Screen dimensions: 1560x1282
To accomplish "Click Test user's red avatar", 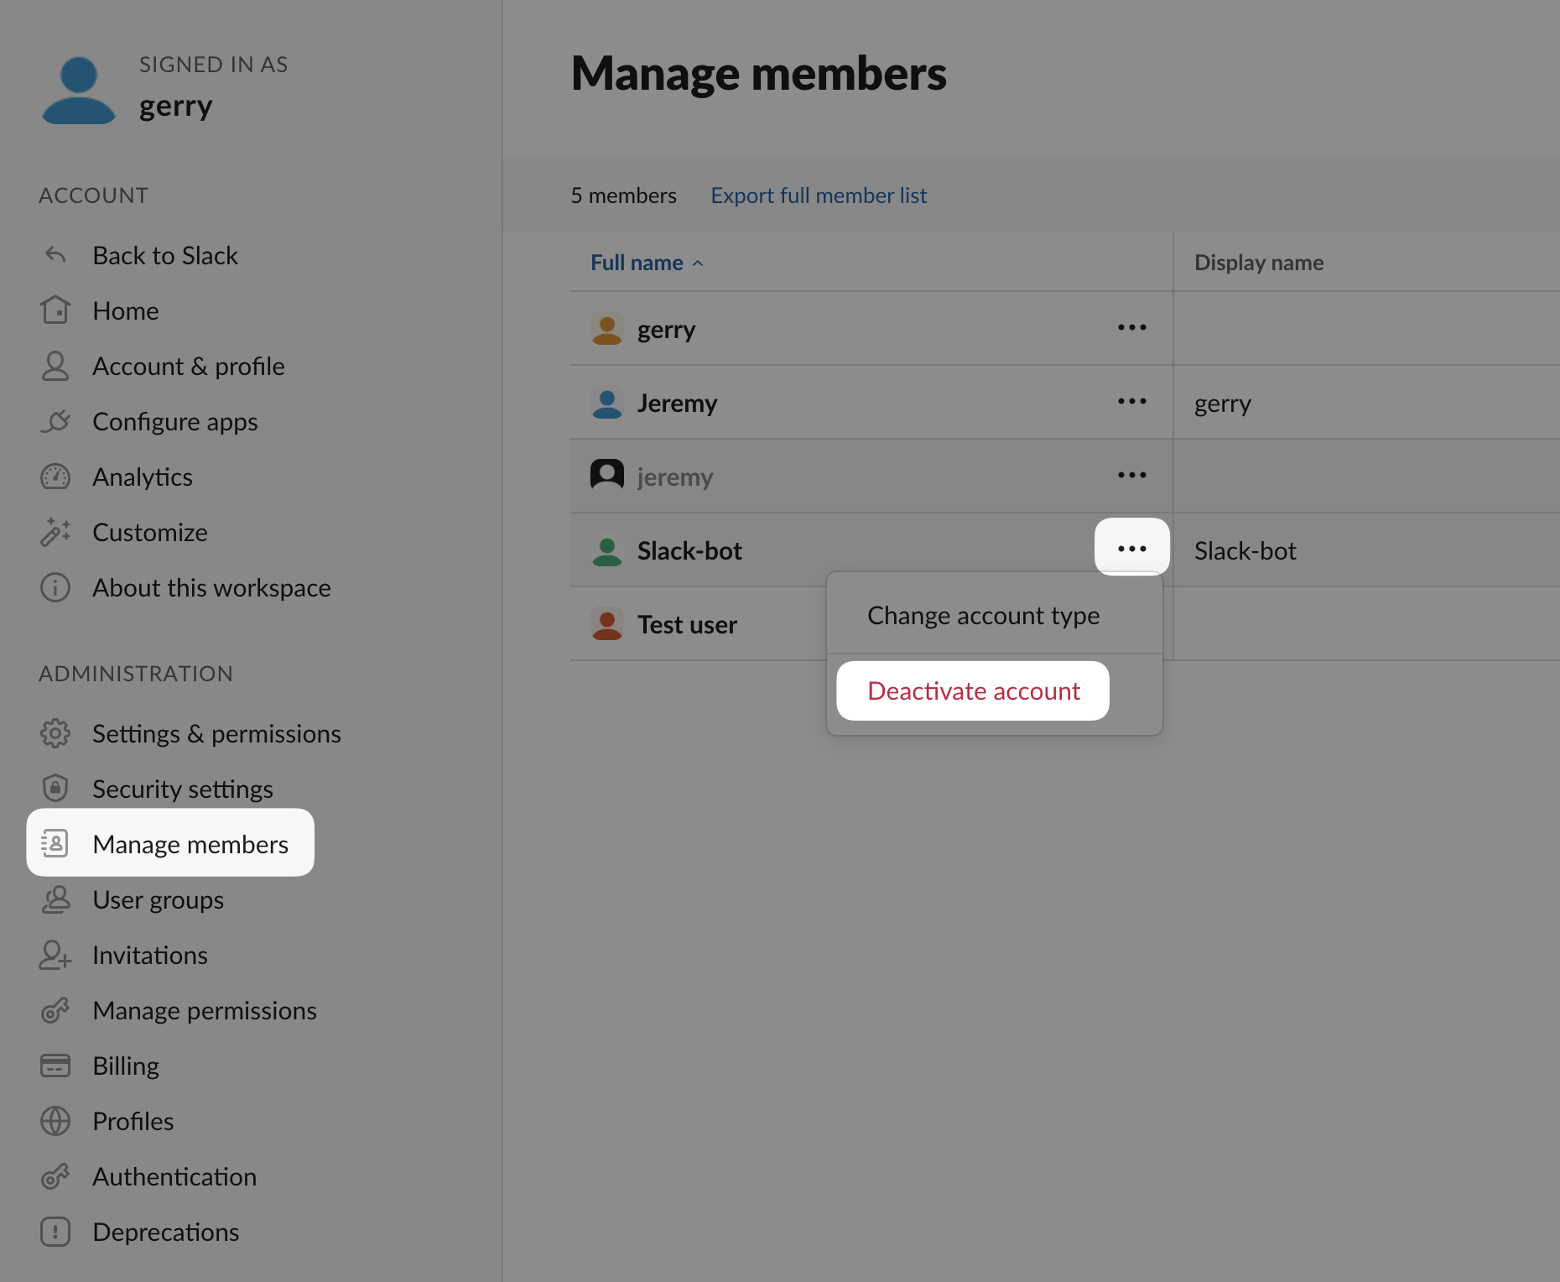I will [607, 624].
